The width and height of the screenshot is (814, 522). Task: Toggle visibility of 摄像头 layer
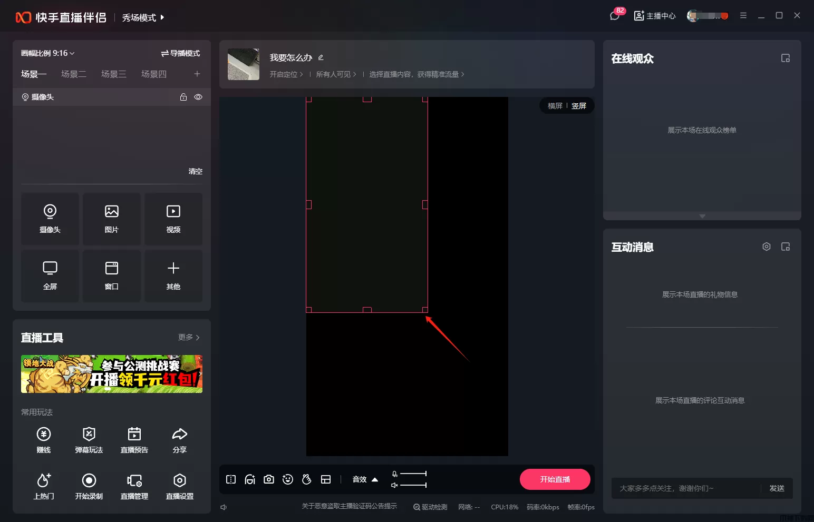pyautogui.click(x=198, y=97)
